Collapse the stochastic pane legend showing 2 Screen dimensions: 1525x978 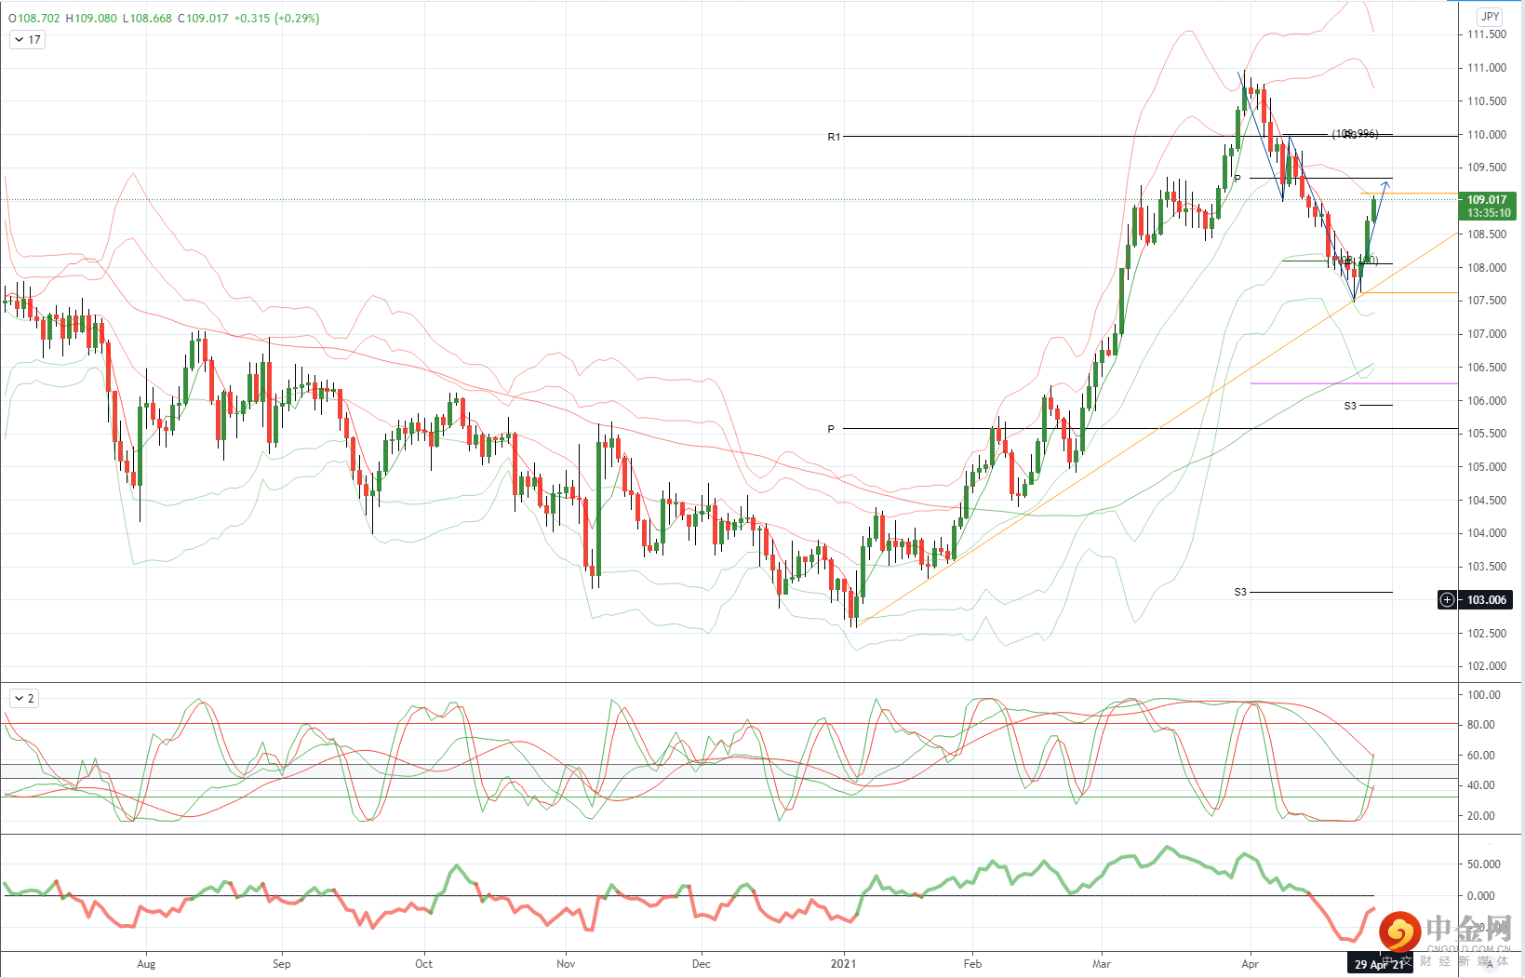pyautogui.click(x=19, y=698)
